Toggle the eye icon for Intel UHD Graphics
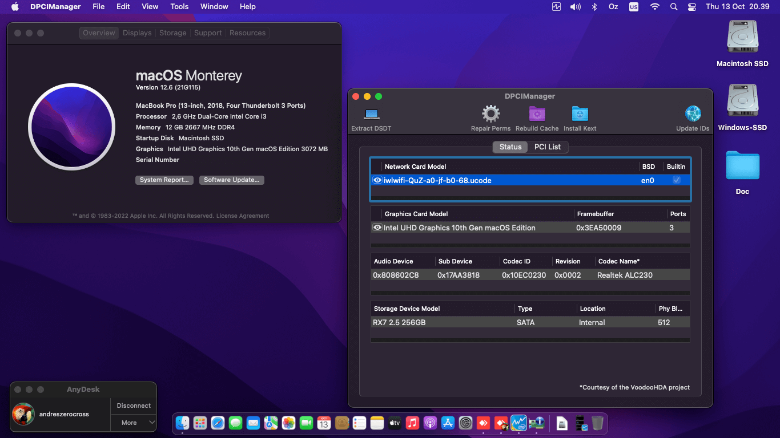 377,228
